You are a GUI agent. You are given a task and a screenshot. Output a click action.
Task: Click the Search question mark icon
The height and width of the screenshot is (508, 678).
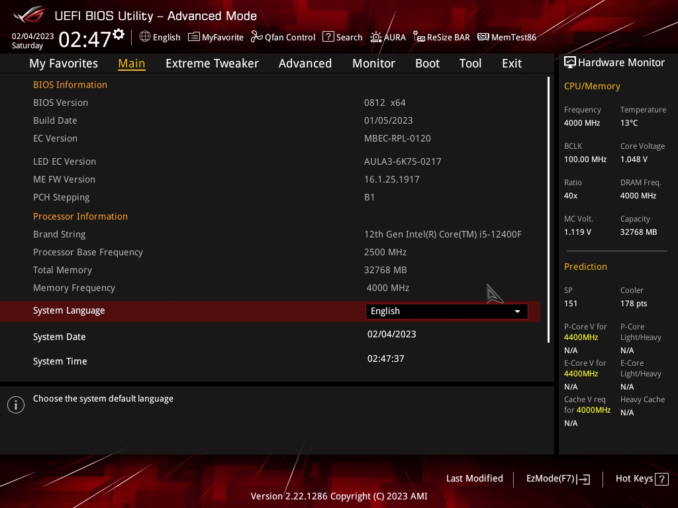tap(328, 37)
